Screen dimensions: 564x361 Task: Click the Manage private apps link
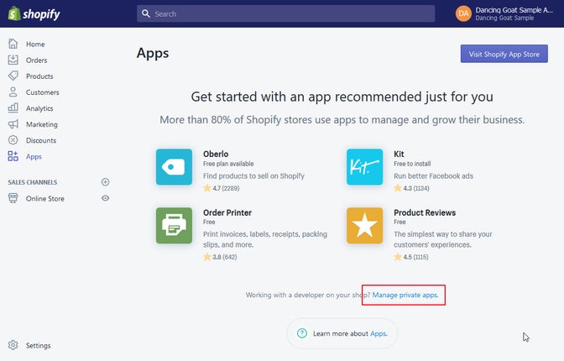pos(405,295)
